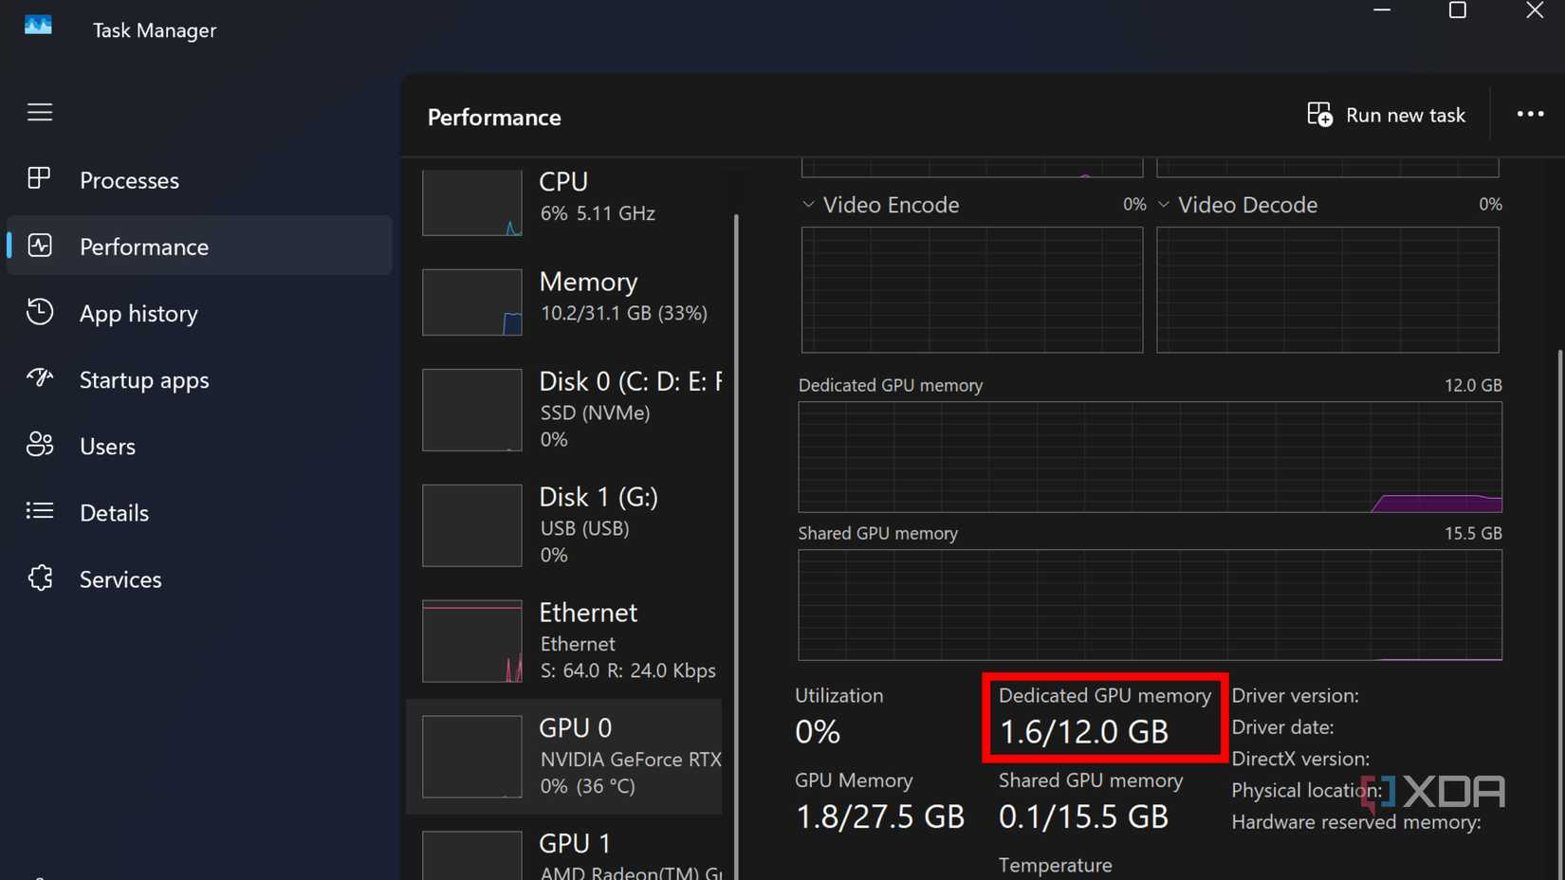Viewport: 1565px width, 880px height.
Task: Click the Users people icon
Action: coord(40,444)
